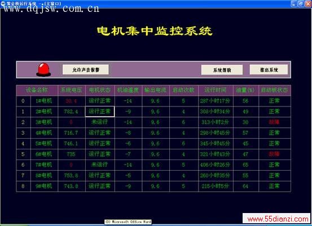
Task: Open the 系统帮助 help button
Action: (222, 70)
